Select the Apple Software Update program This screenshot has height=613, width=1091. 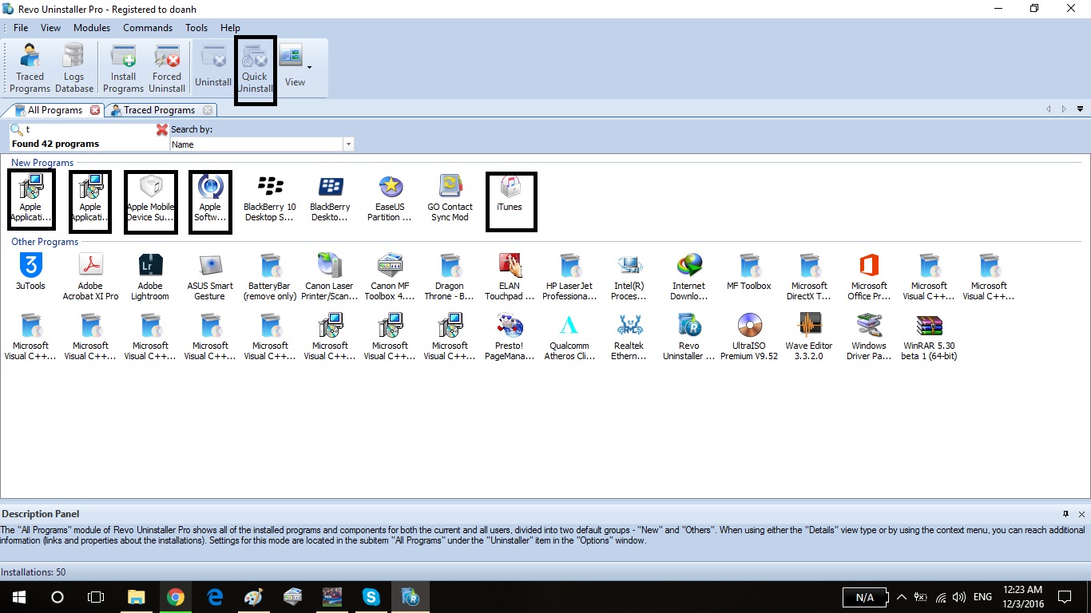tap(210, 200)
